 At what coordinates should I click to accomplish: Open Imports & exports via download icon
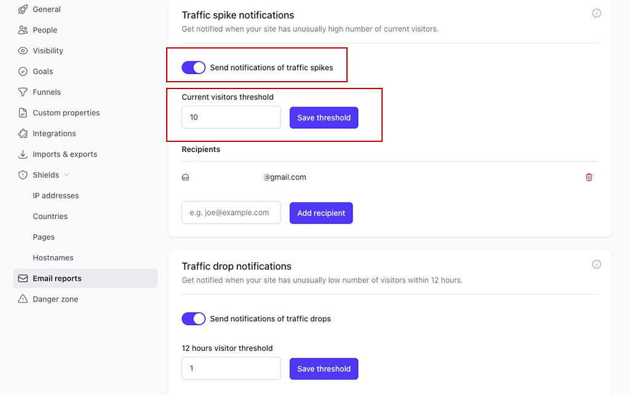tap(22, 154)
